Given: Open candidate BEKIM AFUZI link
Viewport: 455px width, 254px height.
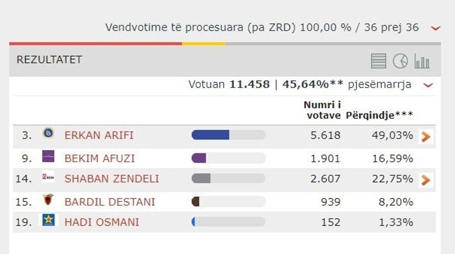Looking at the screenshot, I should pyautogui.click(x=99, y=159).
